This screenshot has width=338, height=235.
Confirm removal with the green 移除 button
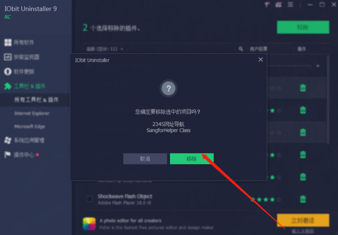click(192, 159)
